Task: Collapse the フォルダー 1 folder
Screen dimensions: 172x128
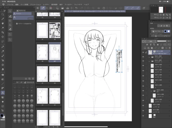Action: [x=149, y=61]
